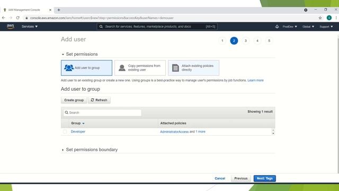Click the address bar URL
339x191 pixels.
tap(102, 18)
